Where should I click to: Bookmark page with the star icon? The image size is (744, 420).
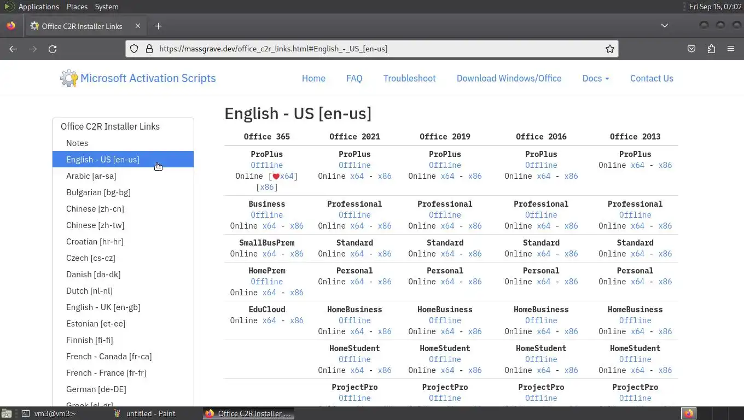609,49
